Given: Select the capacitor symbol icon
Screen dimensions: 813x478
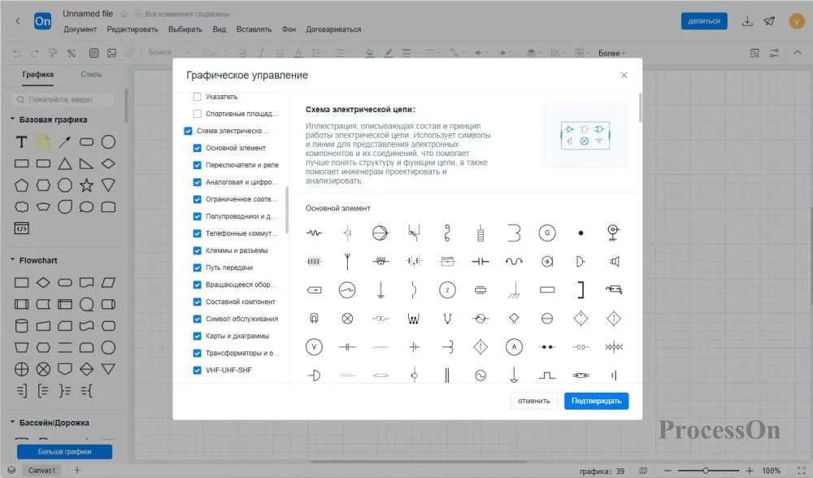Looking at the screenshot, I should 480,262.
